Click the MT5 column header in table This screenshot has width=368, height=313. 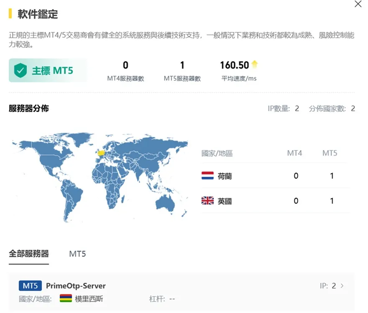330,153
